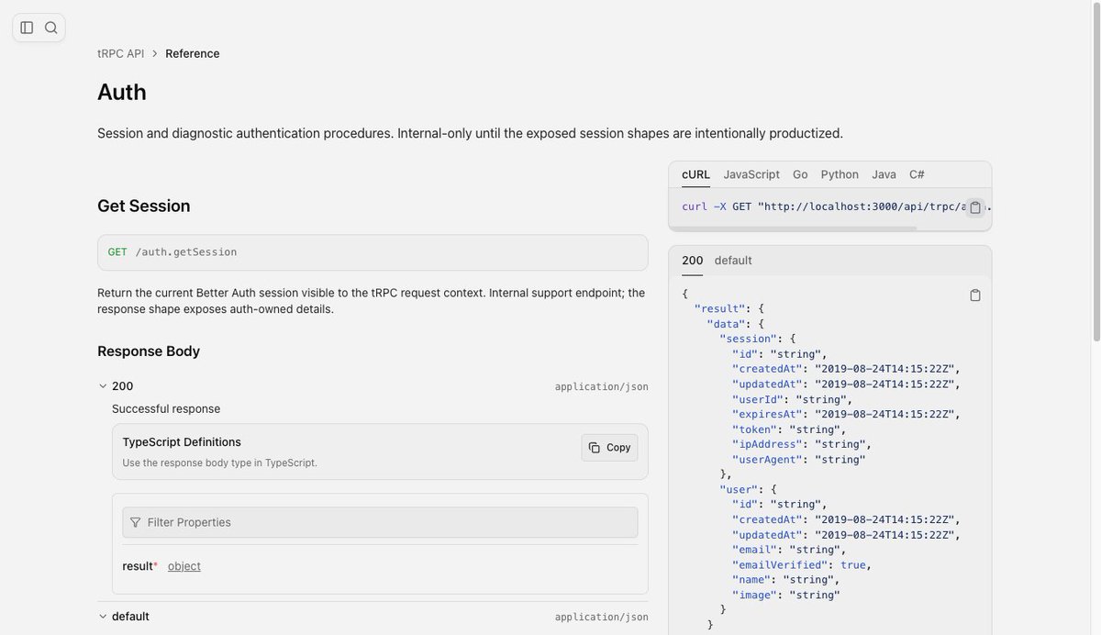Click the breadcrumb chevron separator
1101x635 pixels.
click(x=155, y=53)
